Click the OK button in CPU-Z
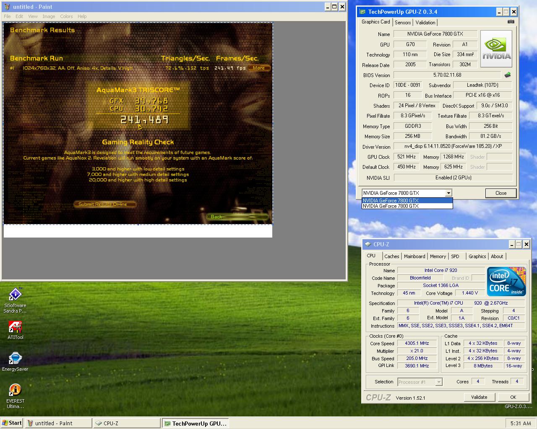 point(513,397)
